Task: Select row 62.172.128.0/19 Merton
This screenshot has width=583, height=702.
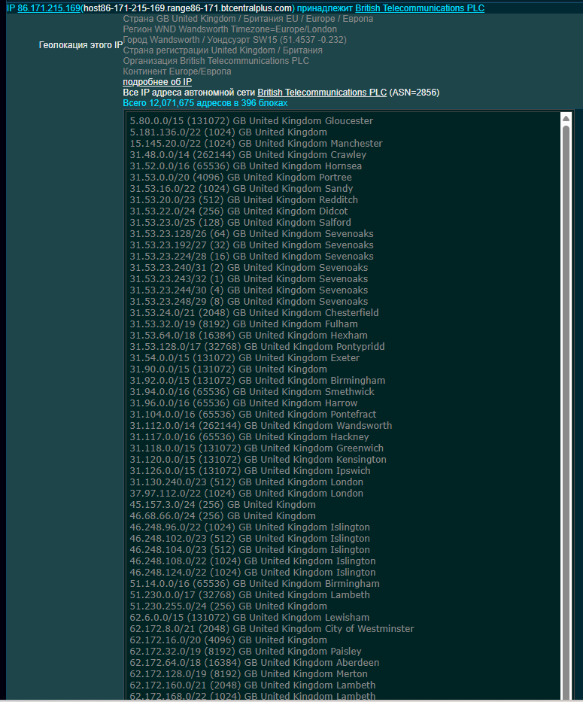Action: (248, 674)
